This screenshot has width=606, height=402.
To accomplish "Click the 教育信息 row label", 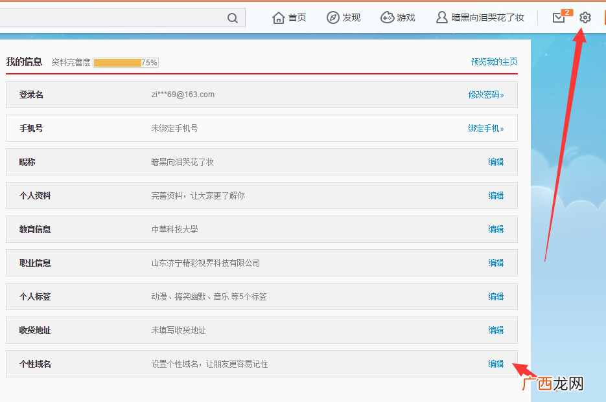I will point(35,229).
